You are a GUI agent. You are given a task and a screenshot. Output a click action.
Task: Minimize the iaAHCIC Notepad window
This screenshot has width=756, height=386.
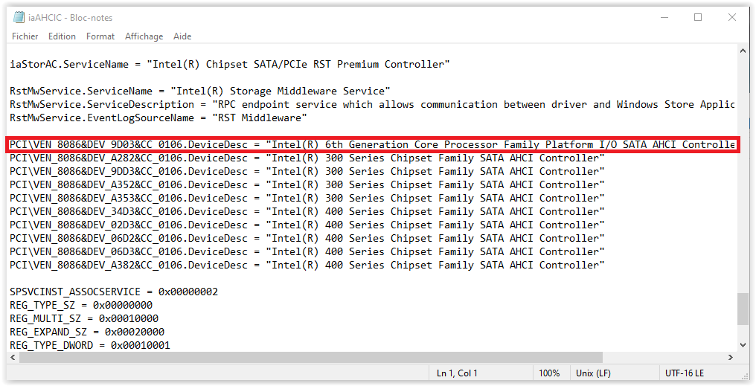click(x=664, y=17)
